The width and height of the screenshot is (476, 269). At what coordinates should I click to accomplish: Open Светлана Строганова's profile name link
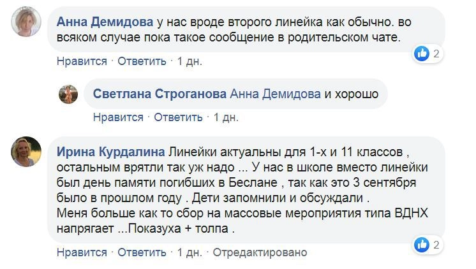pos(160,94)
